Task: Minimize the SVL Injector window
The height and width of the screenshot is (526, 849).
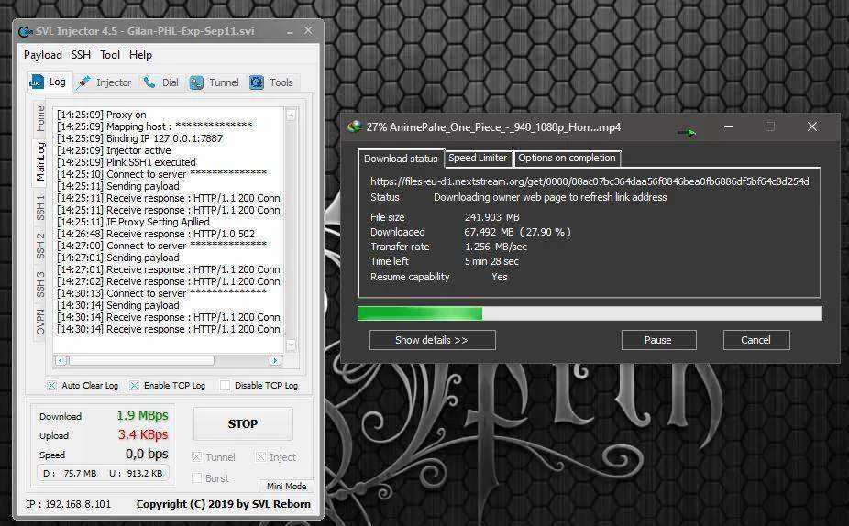Action: [291, 32]
